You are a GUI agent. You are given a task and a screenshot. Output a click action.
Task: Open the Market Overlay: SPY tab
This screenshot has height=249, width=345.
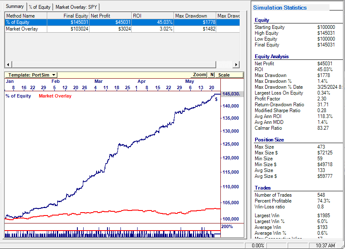pyautogui.click(x=77, y=7)
